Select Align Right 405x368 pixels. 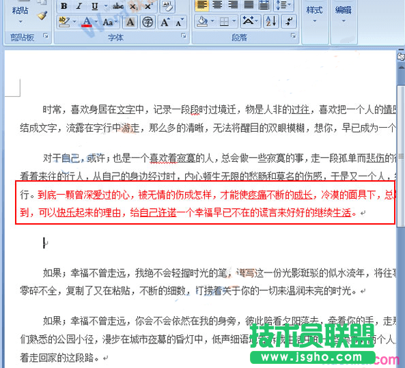click(x=233, y=5)
